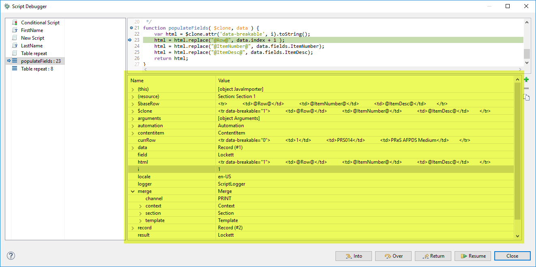
Task: Click the New Script icon
Action: tap(15, 38)
